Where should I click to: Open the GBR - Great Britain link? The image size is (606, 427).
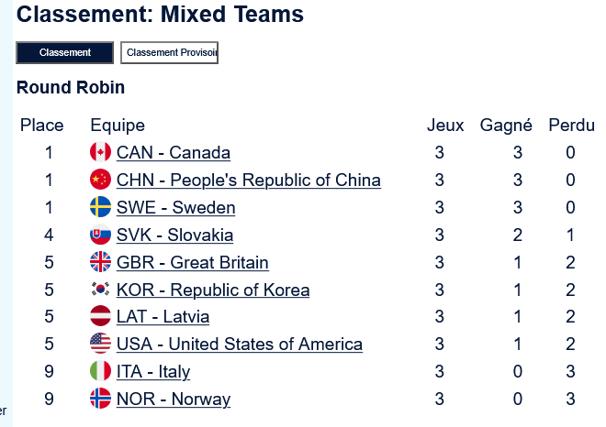[x=192, y=263]
